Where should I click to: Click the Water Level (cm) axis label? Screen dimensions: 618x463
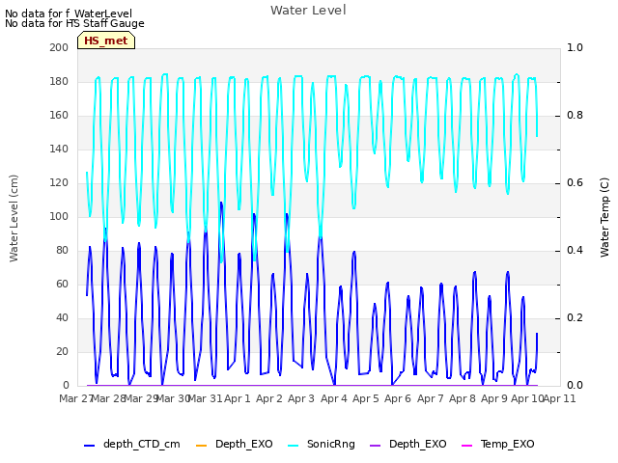coord(14,218)
